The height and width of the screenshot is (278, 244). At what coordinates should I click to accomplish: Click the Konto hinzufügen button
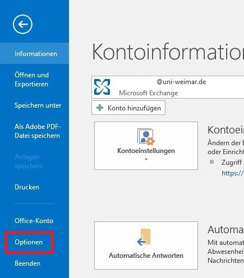coord(128,108)
